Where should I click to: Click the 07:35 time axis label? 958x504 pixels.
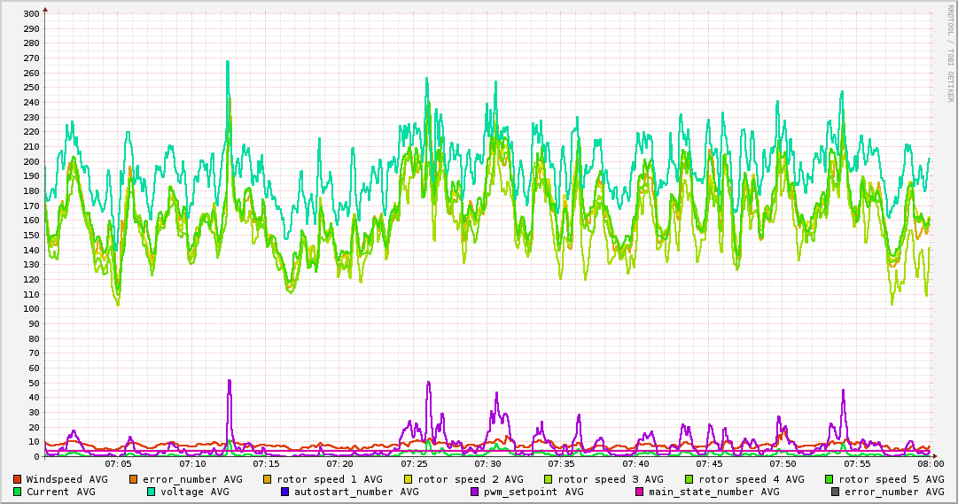click(562, 464)
